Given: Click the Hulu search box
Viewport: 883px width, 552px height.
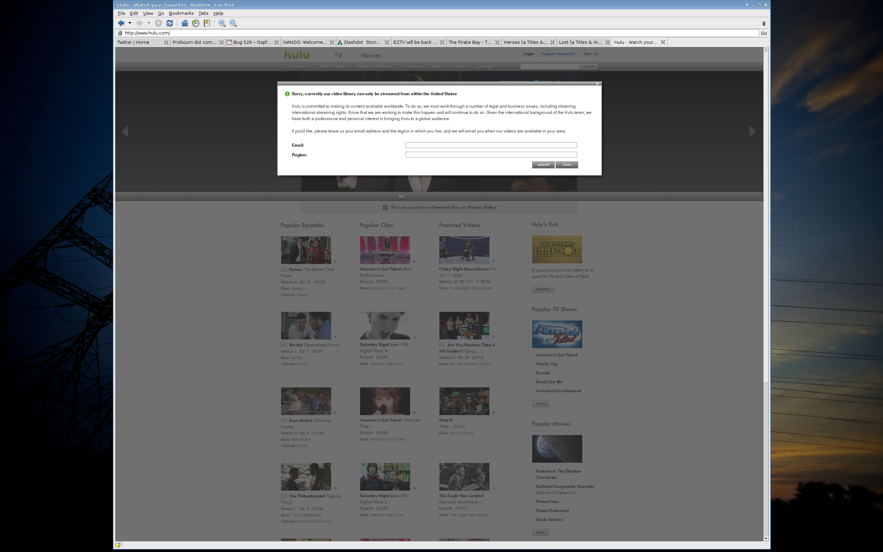Looking at the screenshot, I should [x=549, y=66].
